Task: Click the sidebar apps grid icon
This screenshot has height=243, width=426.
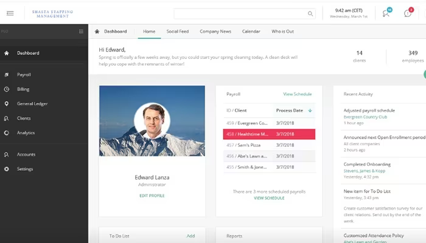Action: (x=81, y=32)
